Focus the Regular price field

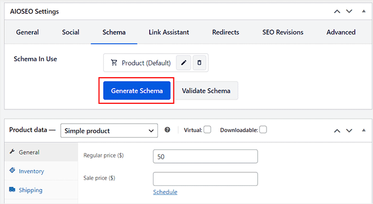click(x=205, y=156)
